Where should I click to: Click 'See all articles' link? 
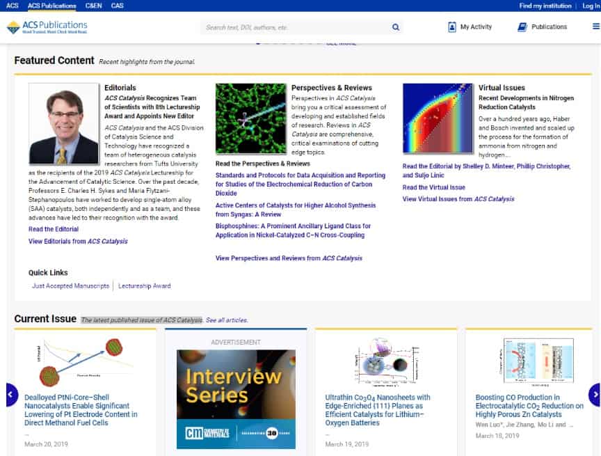[227, 320]
